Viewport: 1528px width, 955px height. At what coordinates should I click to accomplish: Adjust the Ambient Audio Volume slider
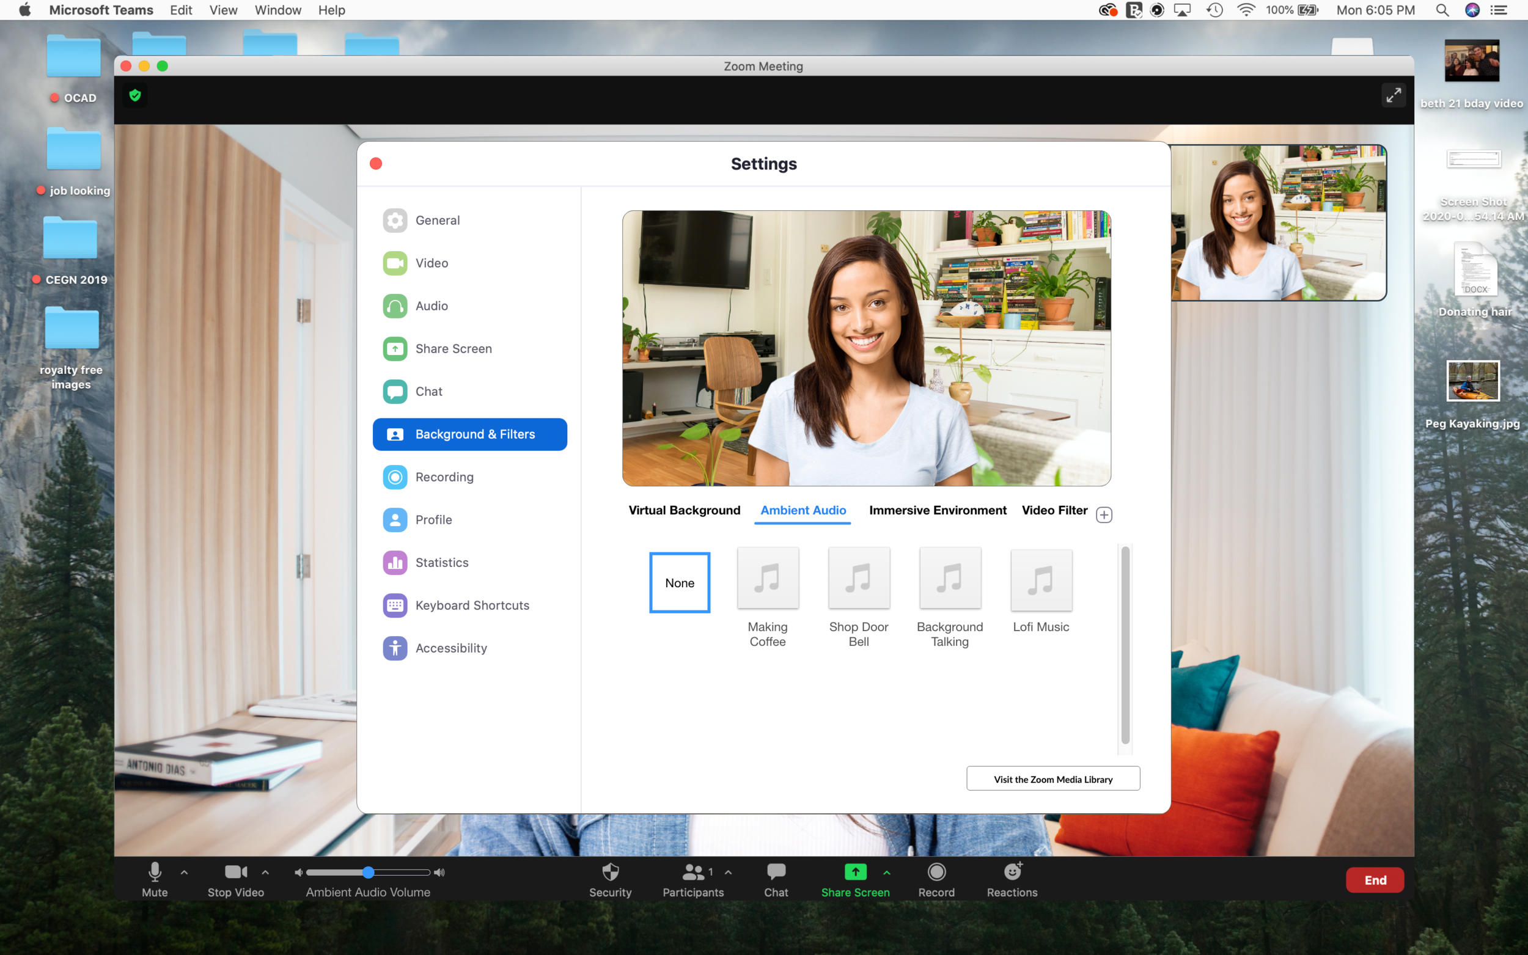point(369,873)
